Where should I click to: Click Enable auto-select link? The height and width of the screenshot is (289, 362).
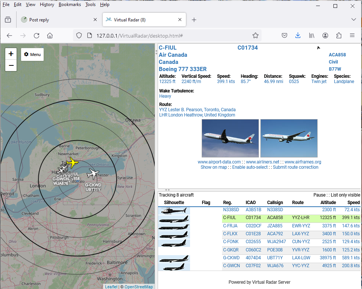pyautogui.click(x=250, y=167)
